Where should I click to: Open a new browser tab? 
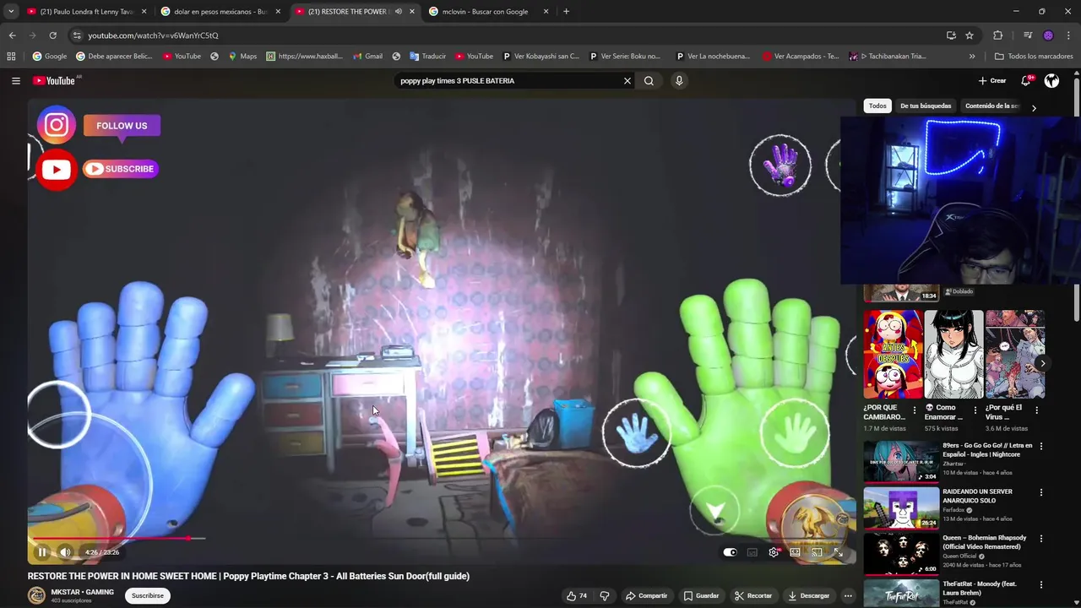click(x=566, y=12)
